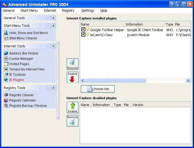Viewport: 194px width, 148px height.
Task: Click the Visited Pages icon
Action: coord(6,64)
